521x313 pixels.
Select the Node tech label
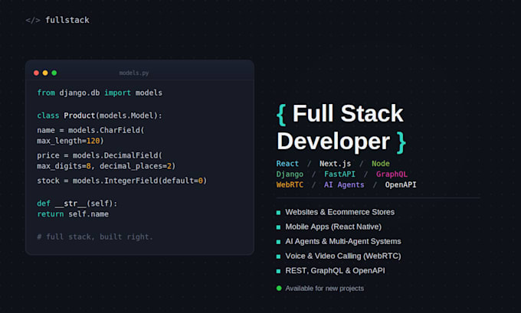click(x=381, y=164)
